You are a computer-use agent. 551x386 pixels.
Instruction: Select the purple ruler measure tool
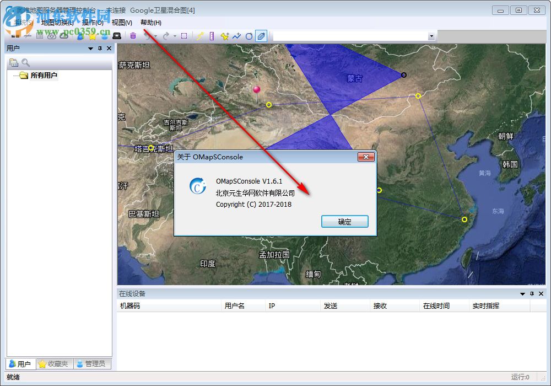tap(212, 36)
